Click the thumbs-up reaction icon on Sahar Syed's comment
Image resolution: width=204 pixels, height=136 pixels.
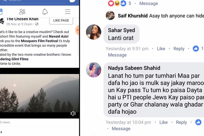click(196, 49)
